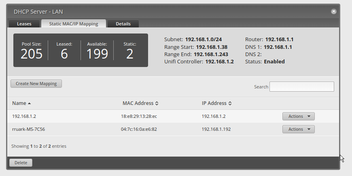Open Actions dropdown for 192.168.1.2 entry
Image resolution: width=352 pixels, height=176 pixels.
[x=298, y=116]
